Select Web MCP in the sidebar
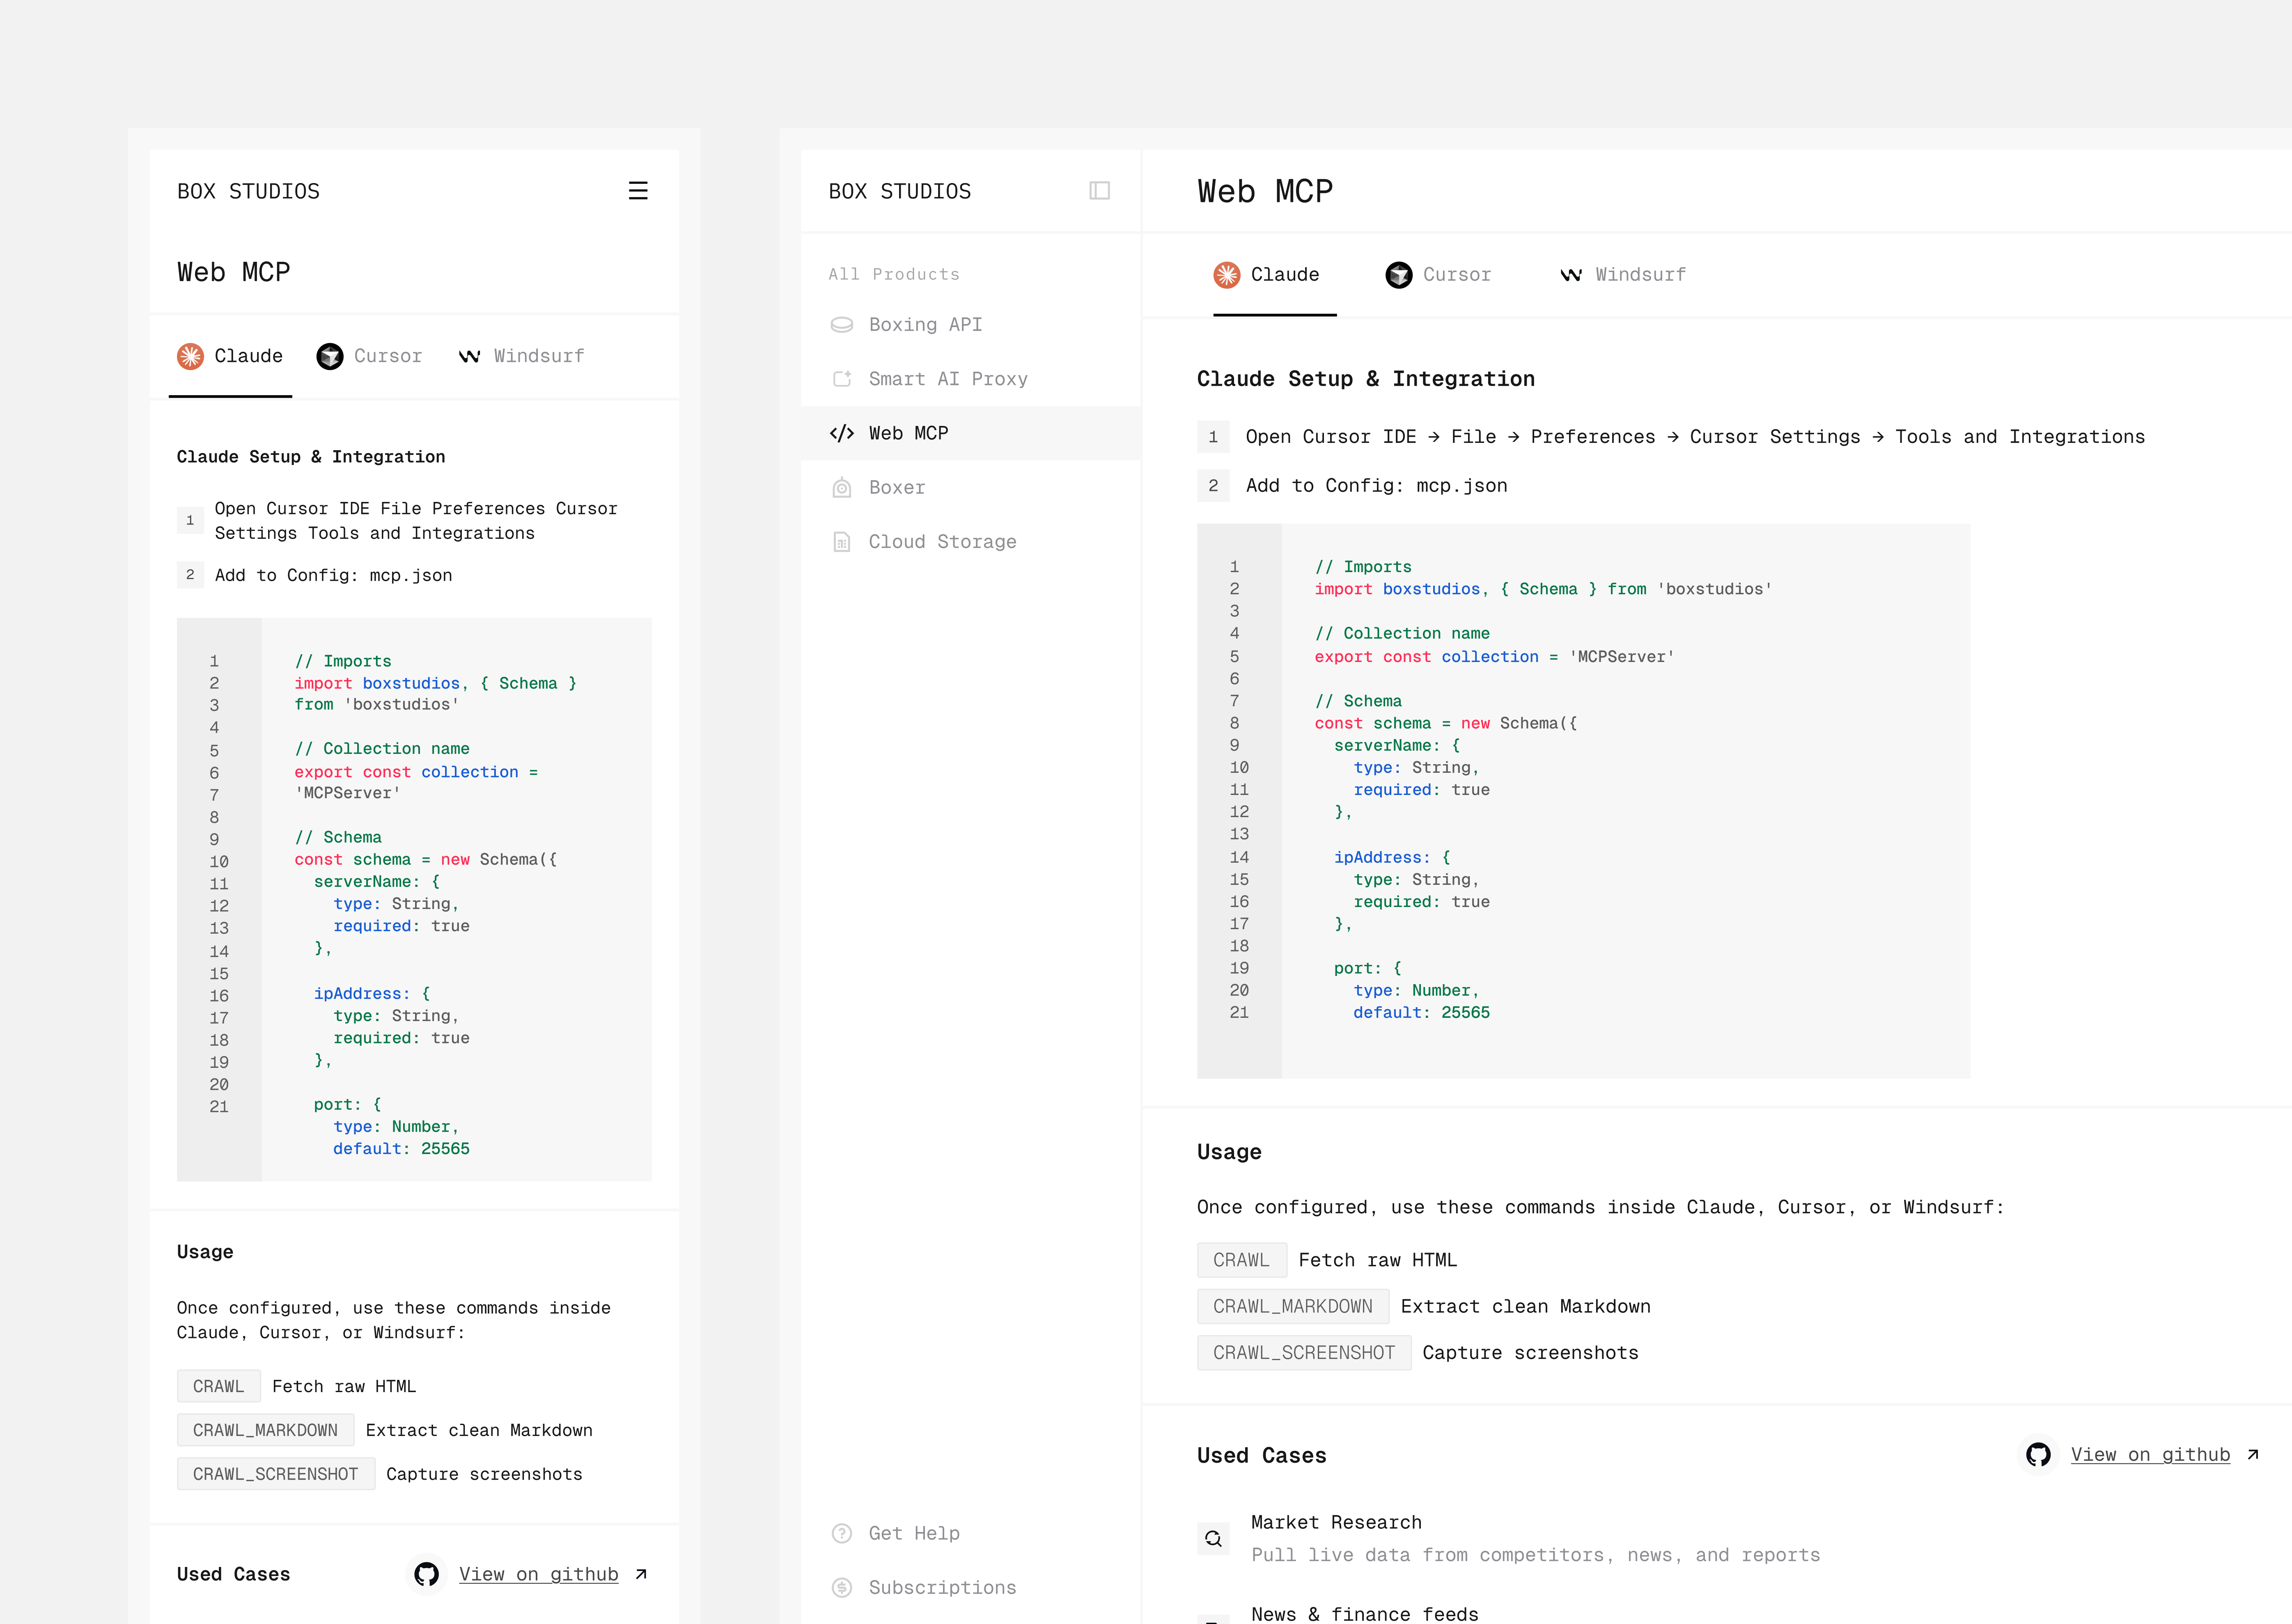 (908, 433)
